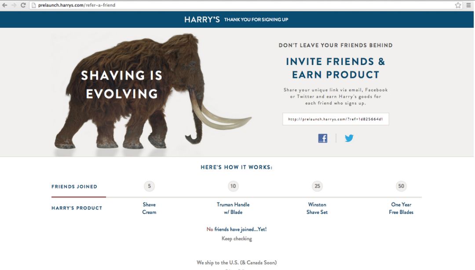Click the page icon in the address bar
The image size is (475, 270).
tap(34, 5)
